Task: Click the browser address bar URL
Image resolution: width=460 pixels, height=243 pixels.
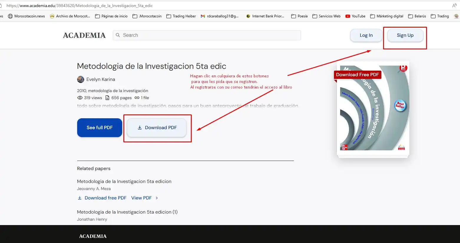Action: (x=80, y=6)
